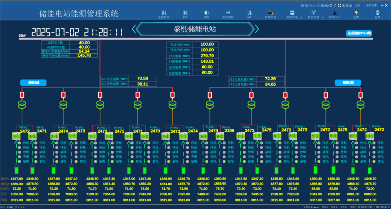Screen dimensions: 391x209
Task: Expand the 曲线管理 dropdown arrow
Action: [x=301, y=17]
